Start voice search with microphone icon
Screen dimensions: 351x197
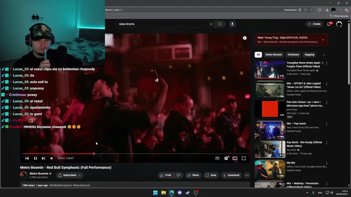pos(232,24)
